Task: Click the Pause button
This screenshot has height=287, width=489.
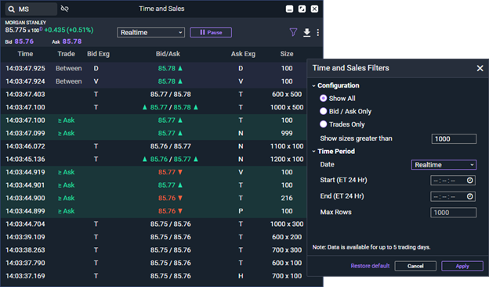Action: 211,32
